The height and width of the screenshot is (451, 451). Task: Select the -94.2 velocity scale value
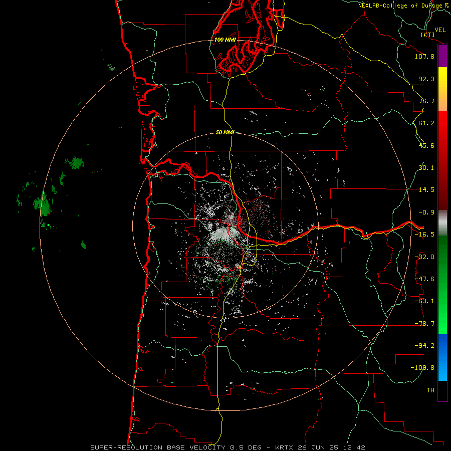click(x=424, y=346)
